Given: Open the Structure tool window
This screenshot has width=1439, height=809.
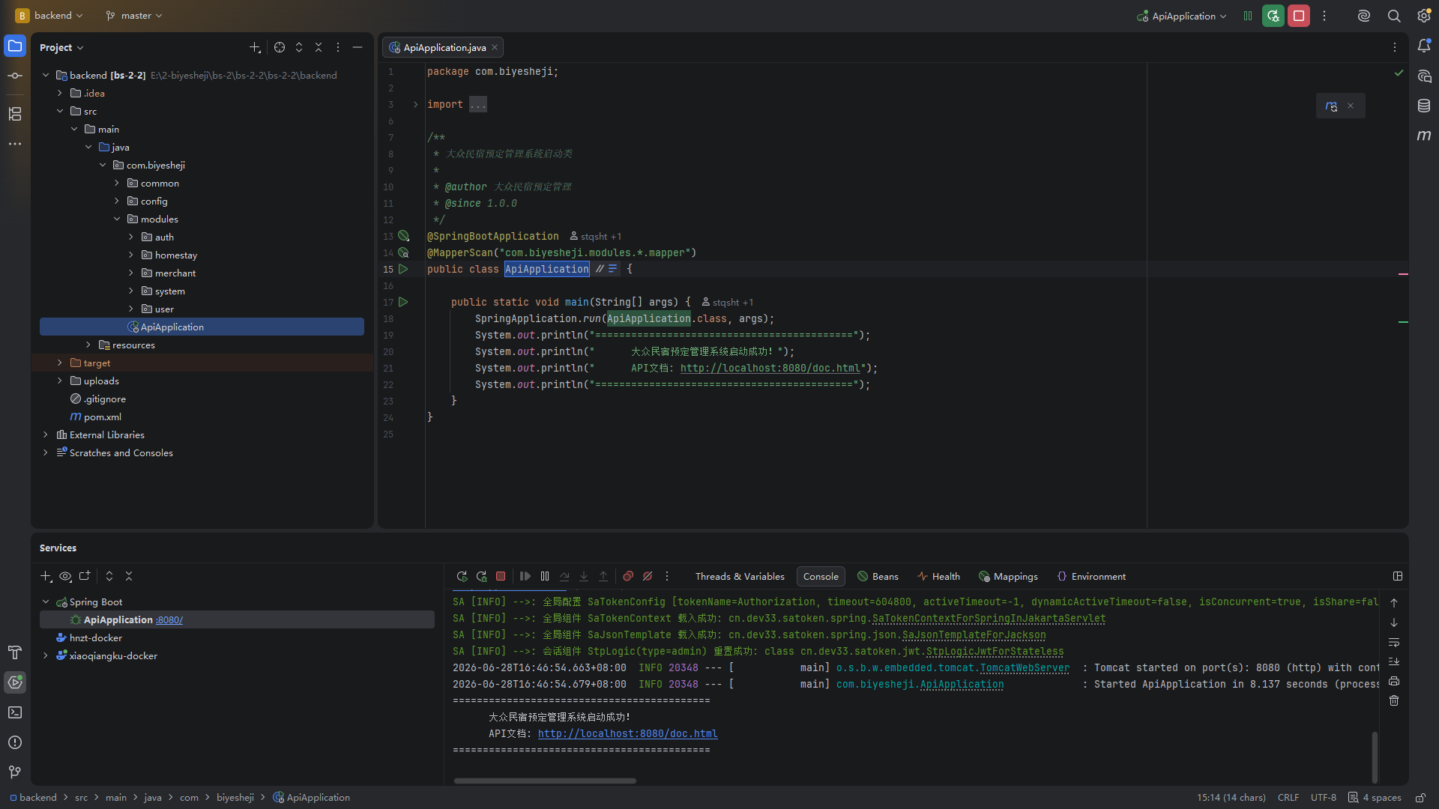Looking at the screenshot, I should [15, 114].
